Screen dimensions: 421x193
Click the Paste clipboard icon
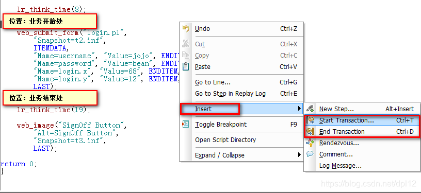point(186,66)
